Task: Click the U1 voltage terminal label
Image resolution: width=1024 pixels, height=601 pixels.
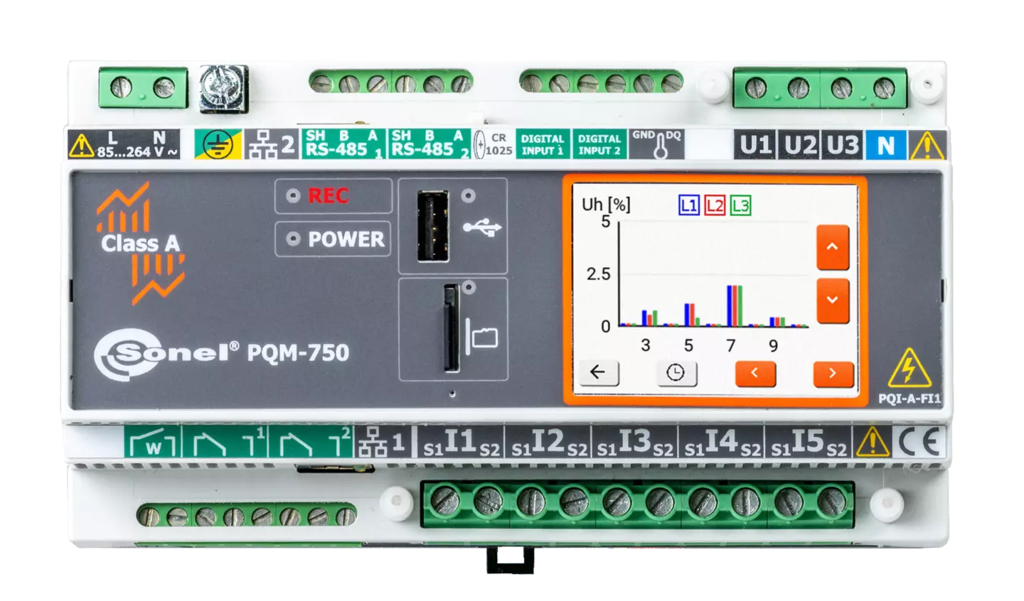Action: click(756, 146)
